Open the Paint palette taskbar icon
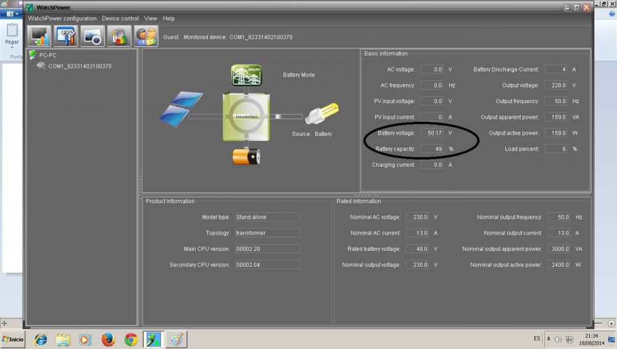The height and width of the screenshot is (349, 617). (176, 339)
